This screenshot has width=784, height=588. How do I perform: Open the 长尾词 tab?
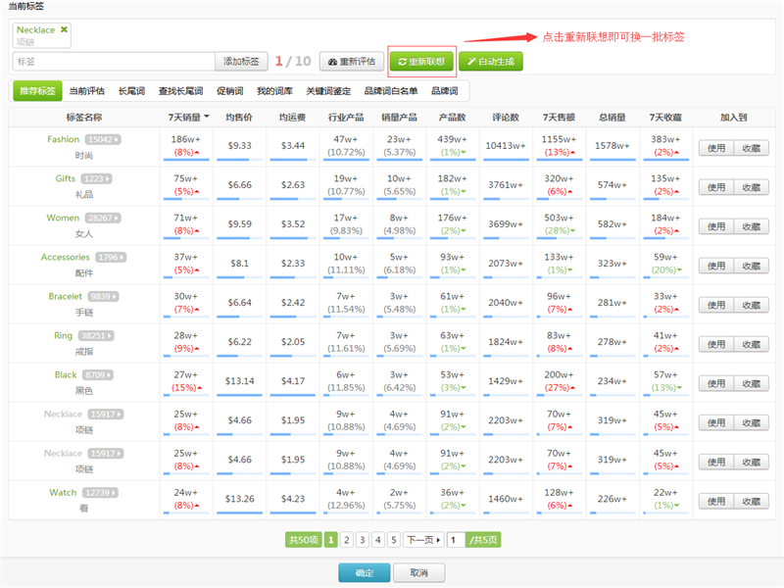click(x=131, y=91)
